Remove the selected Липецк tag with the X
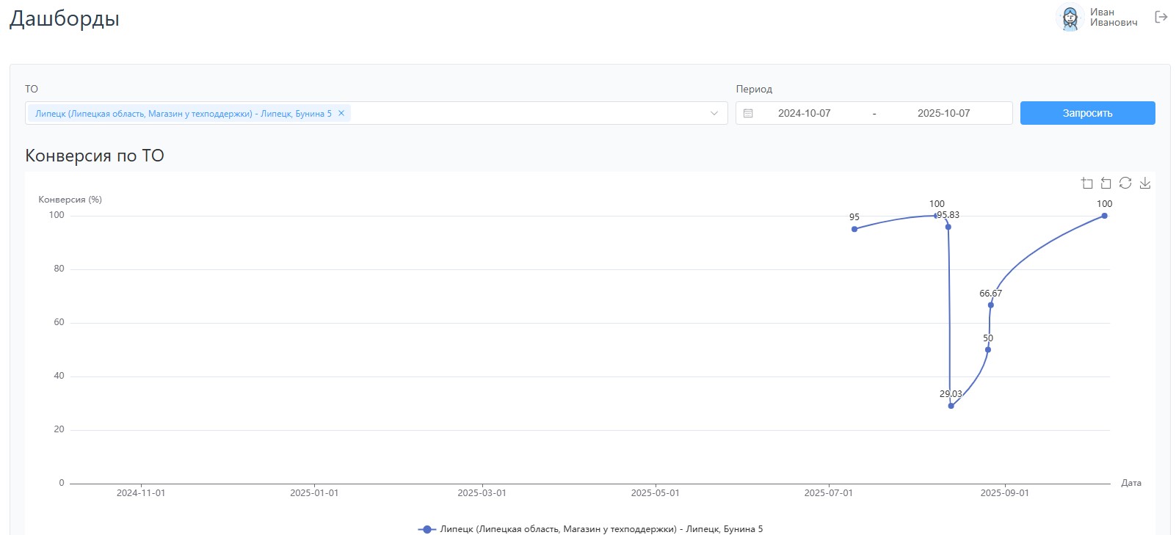 (341, 113)
